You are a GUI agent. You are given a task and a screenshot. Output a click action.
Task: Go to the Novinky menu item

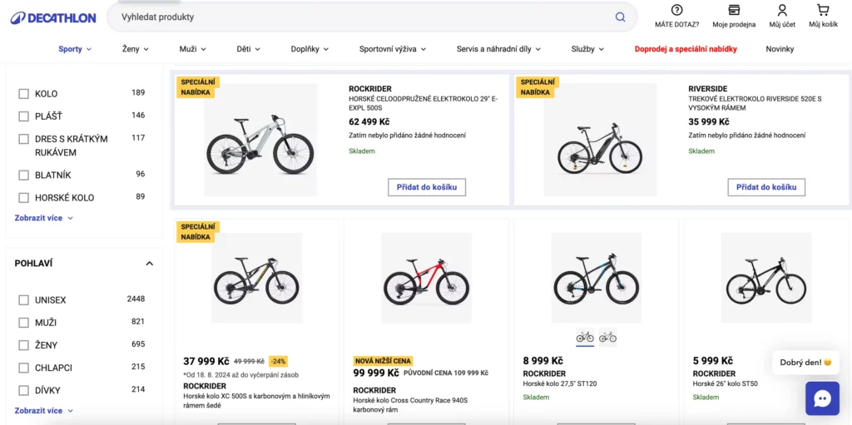[x=780, y=49]
